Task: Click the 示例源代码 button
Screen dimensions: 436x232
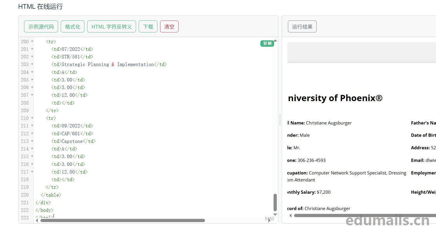Action: 41,27
